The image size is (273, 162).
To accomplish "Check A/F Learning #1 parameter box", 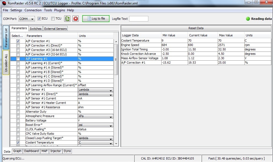I will click(x=18, y=59).
